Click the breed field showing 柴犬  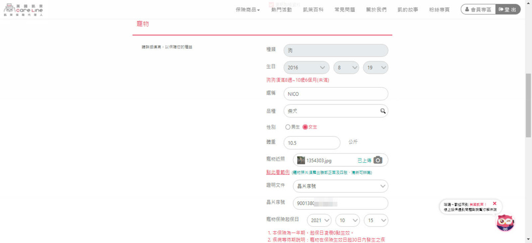[336, 111]
